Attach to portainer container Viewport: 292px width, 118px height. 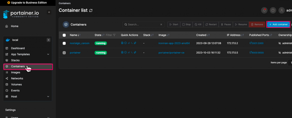[135, 52]
